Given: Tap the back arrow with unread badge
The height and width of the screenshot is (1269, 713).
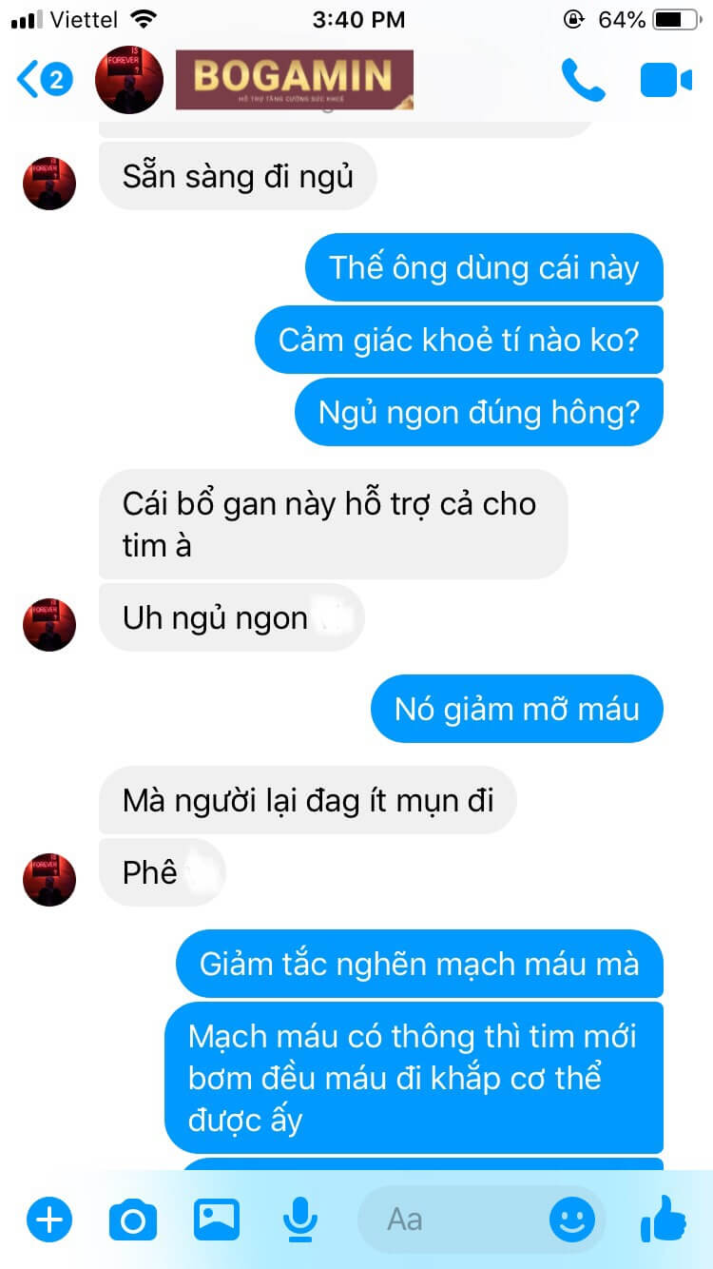Looking at the screenshot, I should (x=44, y=79).
